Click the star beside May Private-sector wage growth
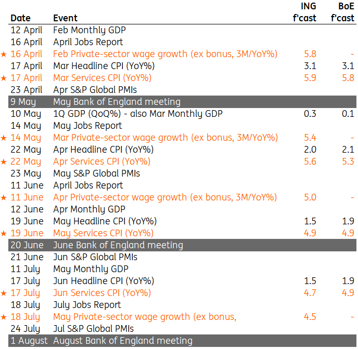 [4, 317]
